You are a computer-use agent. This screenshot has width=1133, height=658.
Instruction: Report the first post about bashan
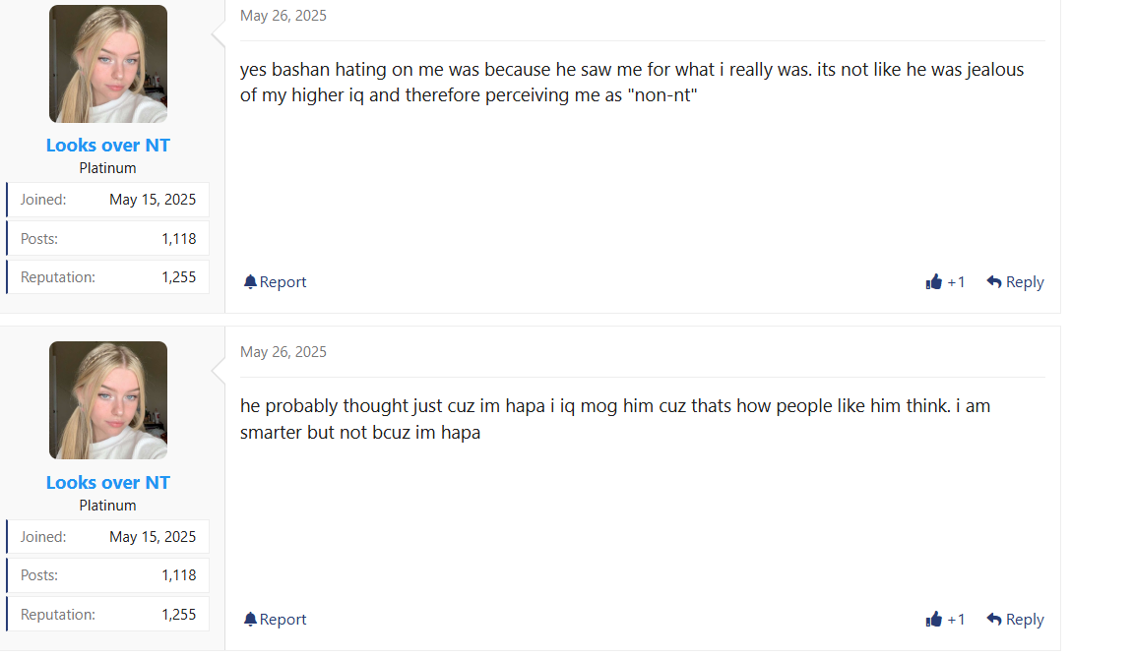[283, 282]
